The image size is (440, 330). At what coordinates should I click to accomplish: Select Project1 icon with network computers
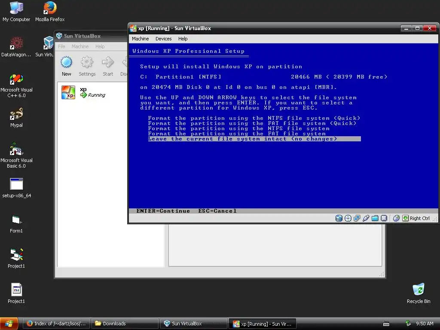(16, 258)
